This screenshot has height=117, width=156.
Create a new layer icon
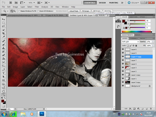(147, 109)
